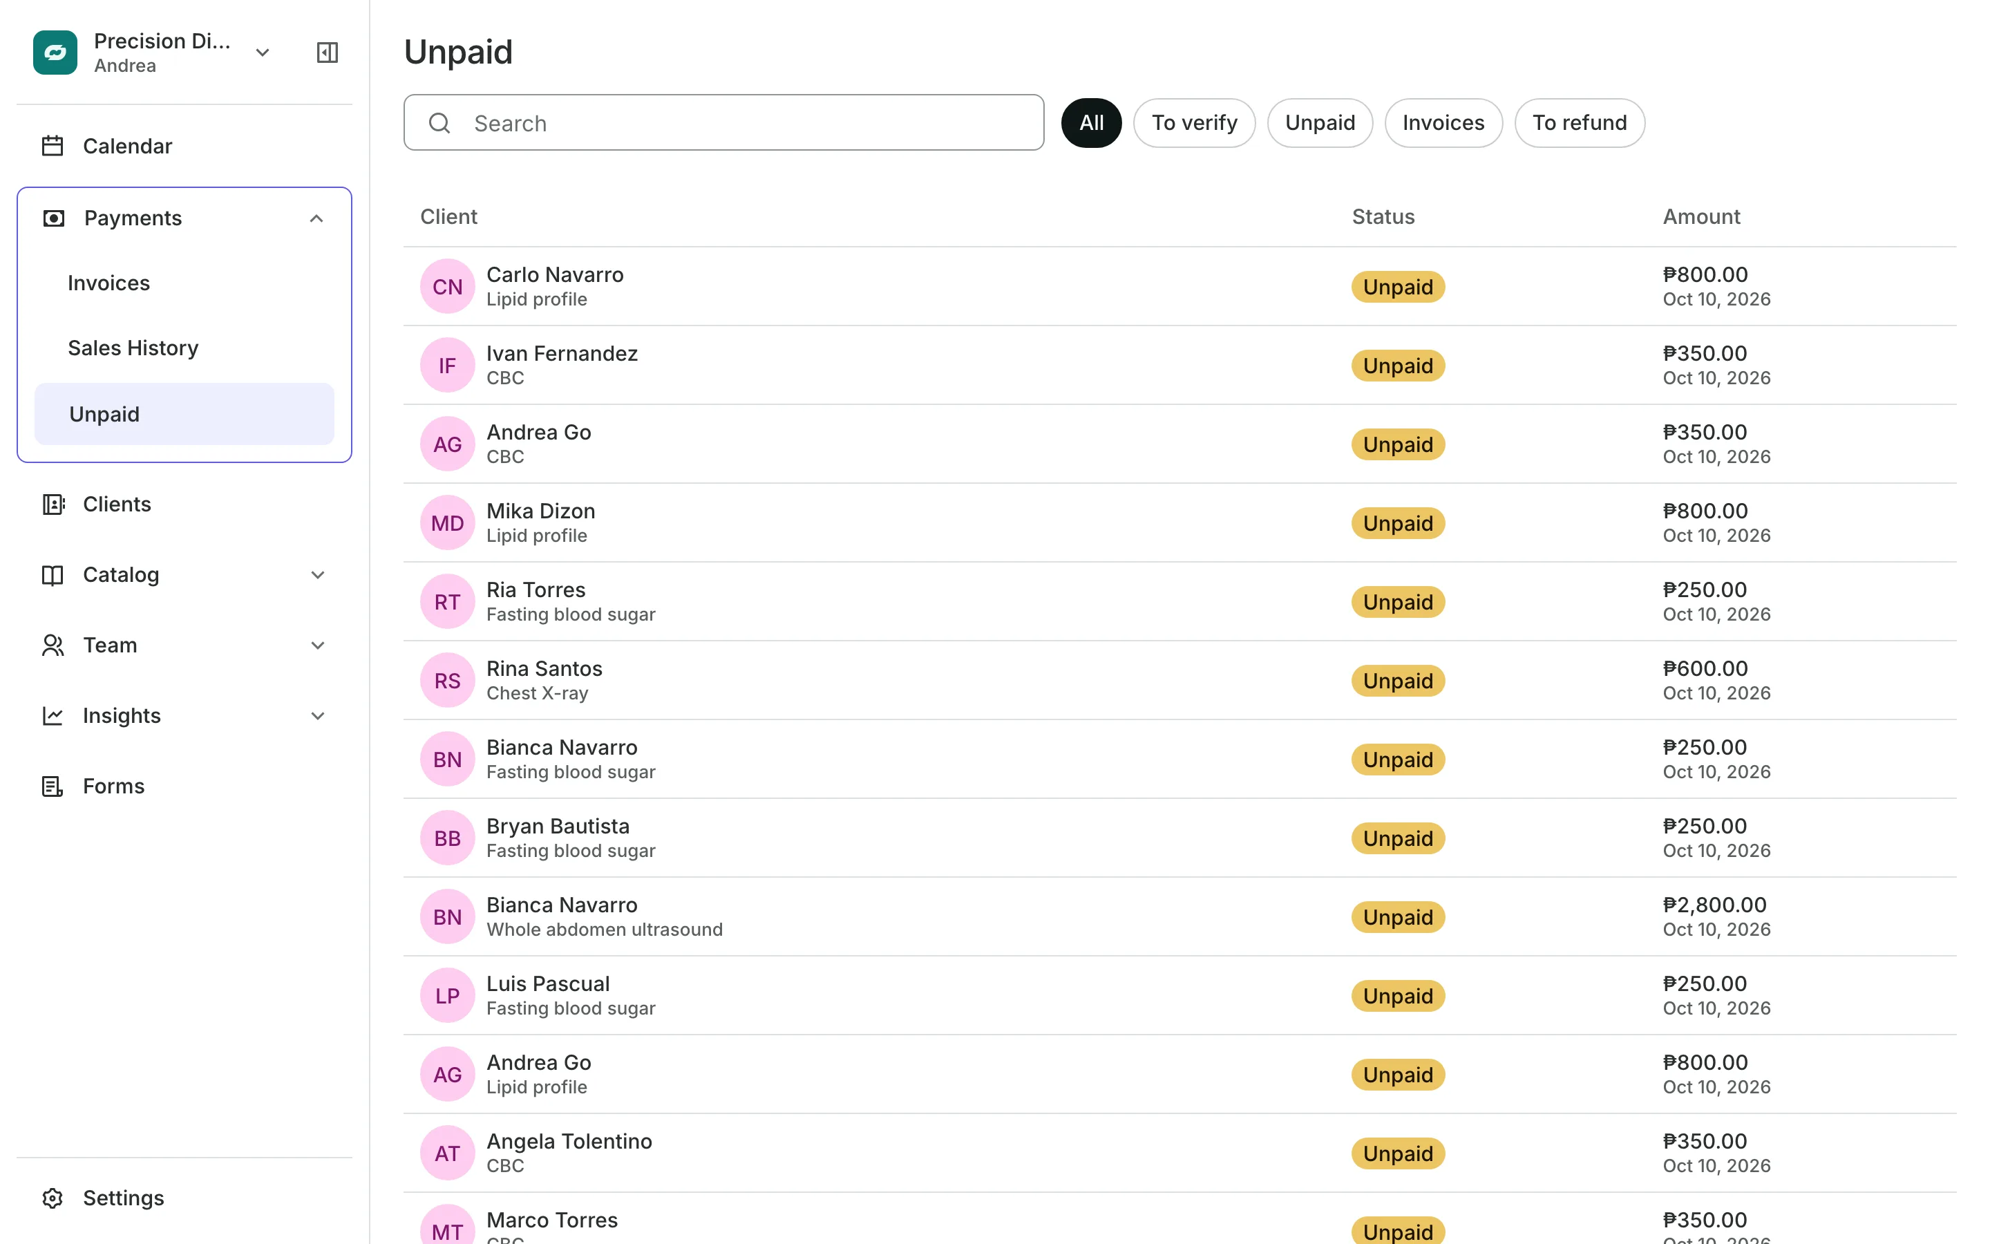Screen dimensions: 1990x1244
Task: Open Invoices under Payments
Action: tap(184, 283)
